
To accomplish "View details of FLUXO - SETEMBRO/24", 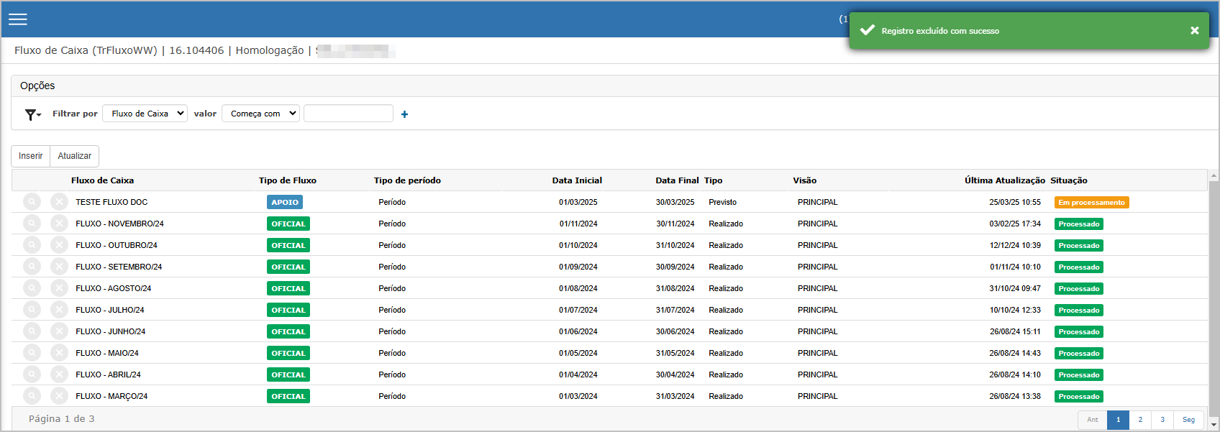I will pyautogui.click(x=32, y=267).
